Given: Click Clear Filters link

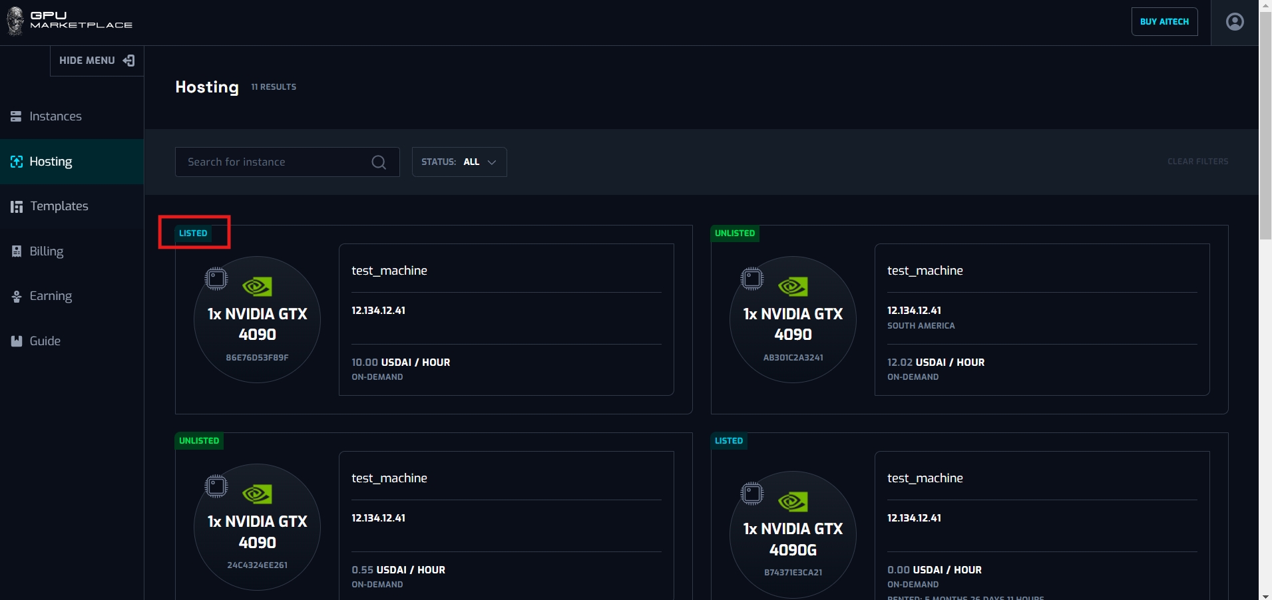Looking at the screenshot, I should click(x=1197, y=162).
